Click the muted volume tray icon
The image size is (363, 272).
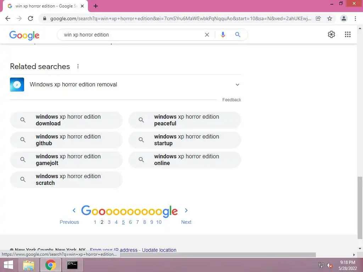tap(330, 265)
